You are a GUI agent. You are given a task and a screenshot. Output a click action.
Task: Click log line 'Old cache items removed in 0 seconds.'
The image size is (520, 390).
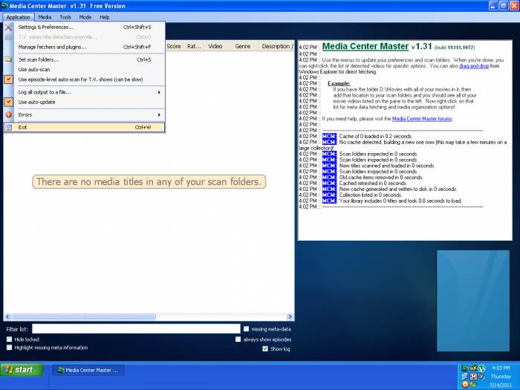coord(381,178)
